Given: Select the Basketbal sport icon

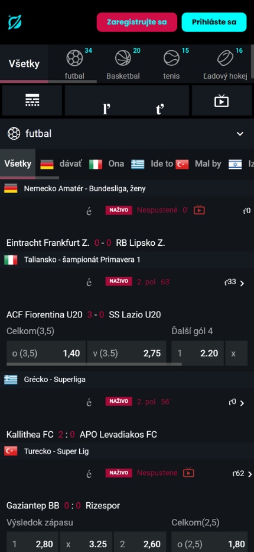Looking at the screenshot, I should click(123, 57).
